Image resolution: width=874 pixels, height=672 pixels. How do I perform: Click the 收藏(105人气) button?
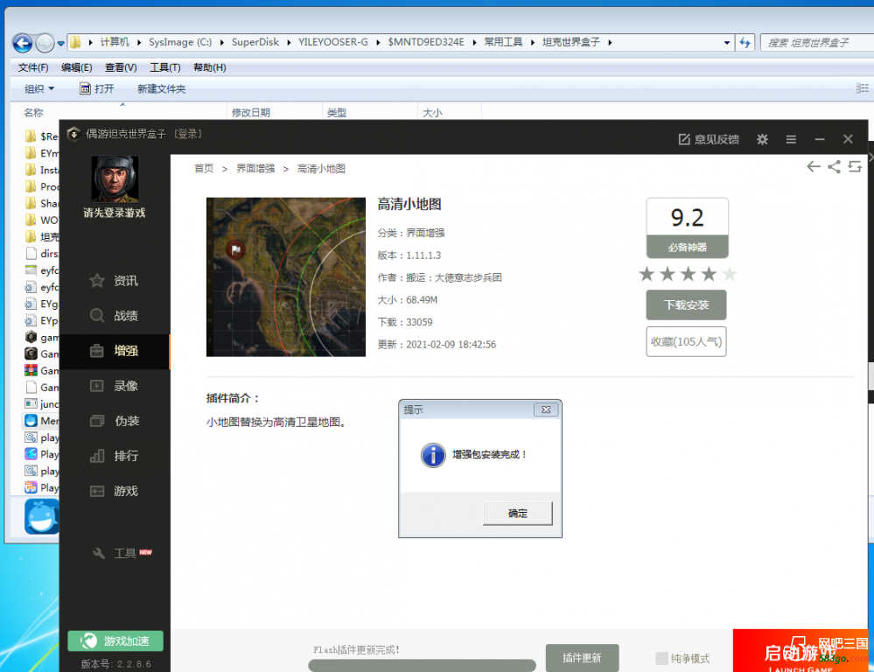tap(686, 341)
